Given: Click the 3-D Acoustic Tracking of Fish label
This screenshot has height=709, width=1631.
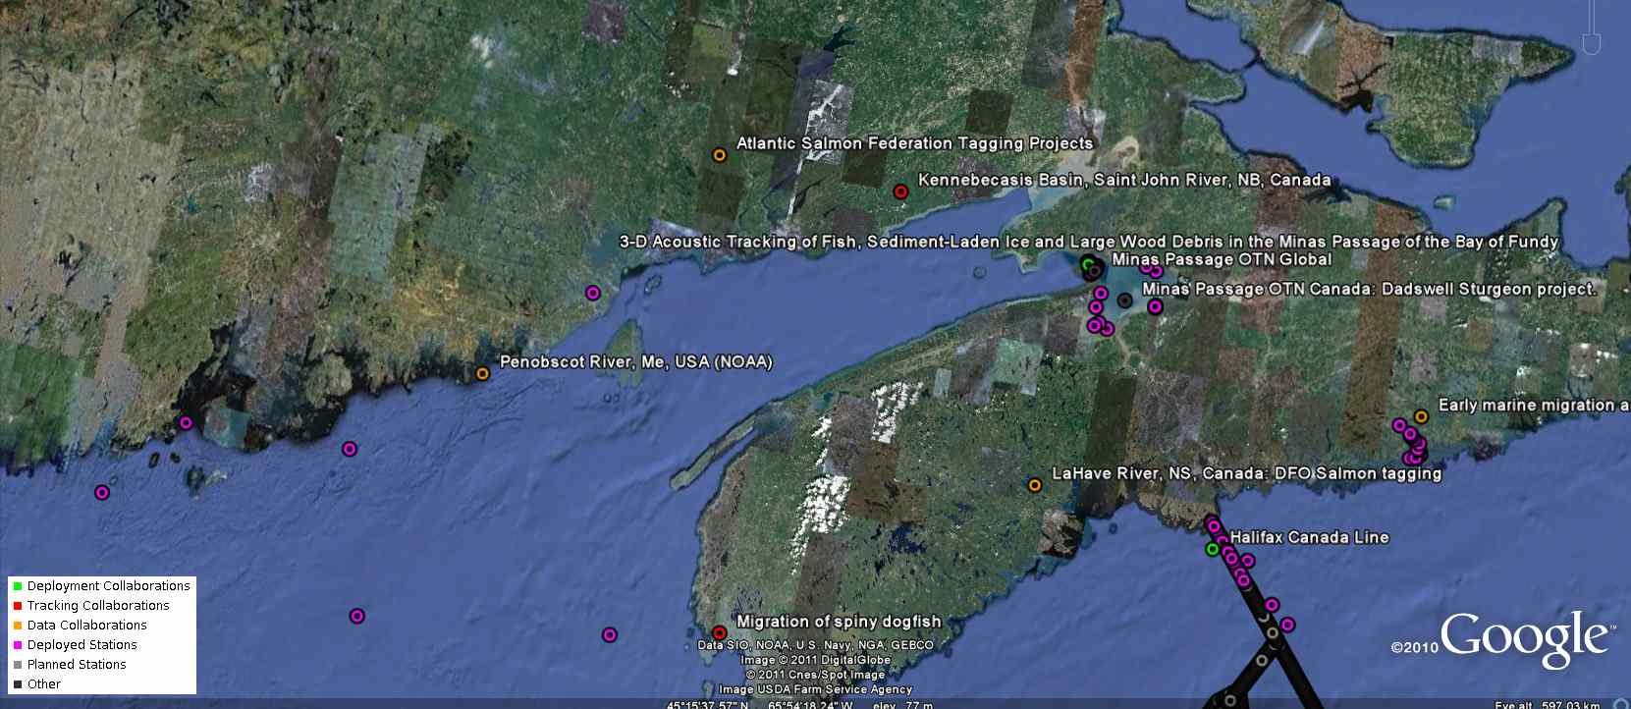Looking at the screenshot, I should (1089, 242).
